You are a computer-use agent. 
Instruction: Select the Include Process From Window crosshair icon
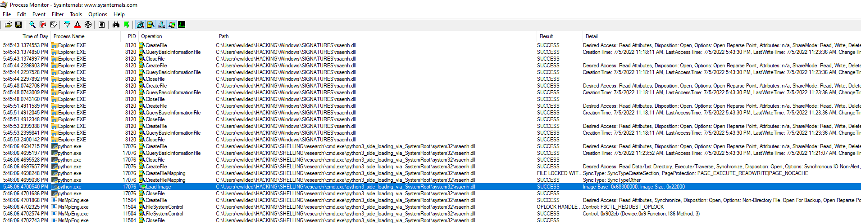click(x=88, y=25)
